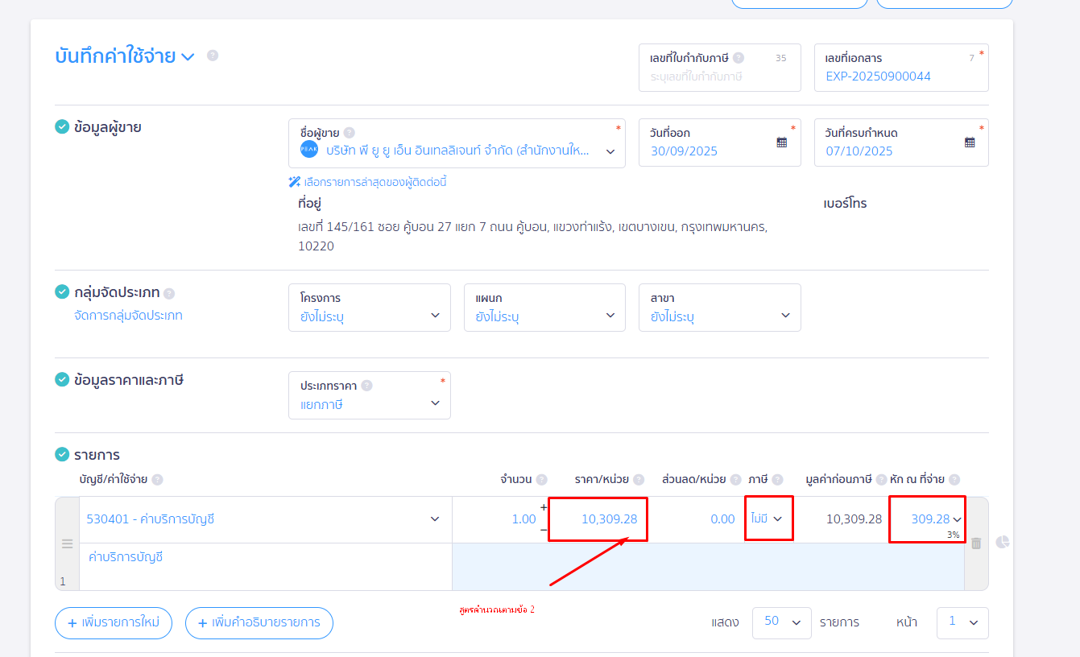Expand the ประเภทราคา dropdown

click(369, 395)
